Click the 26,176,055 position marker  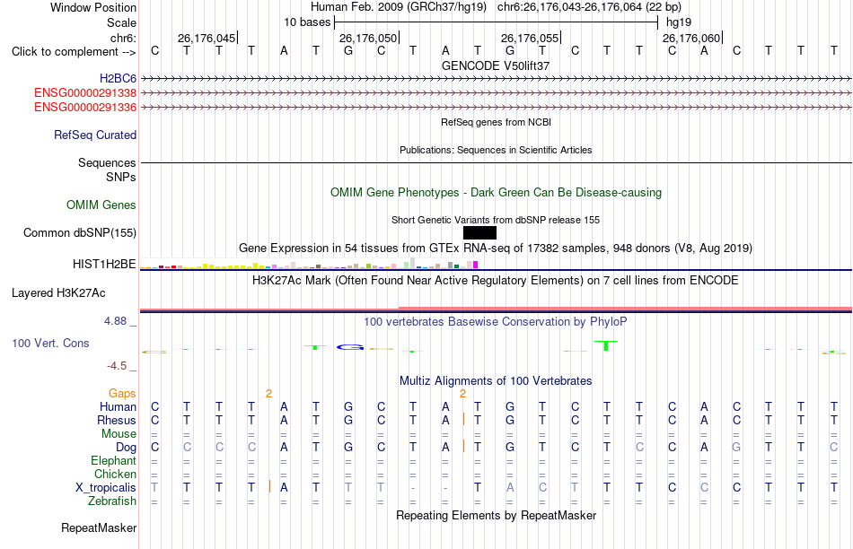tap(530, 38)
